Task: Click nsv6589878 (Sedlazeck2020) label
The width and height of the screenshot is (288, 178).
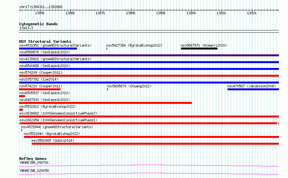Action: tap(45, 52)
